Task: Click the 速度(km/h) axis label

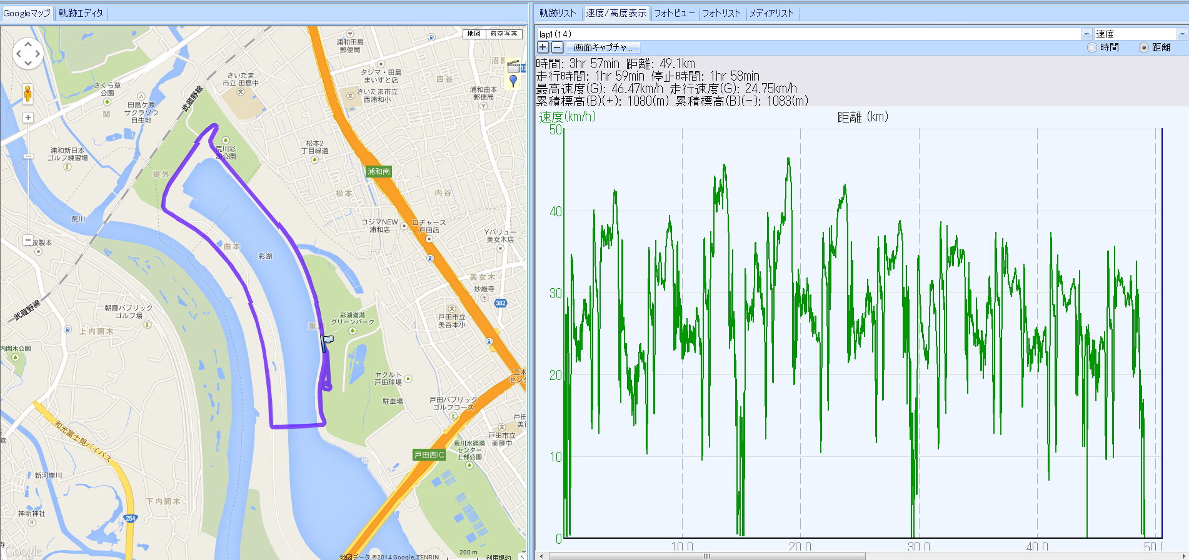Action: (x=567, y=117)
